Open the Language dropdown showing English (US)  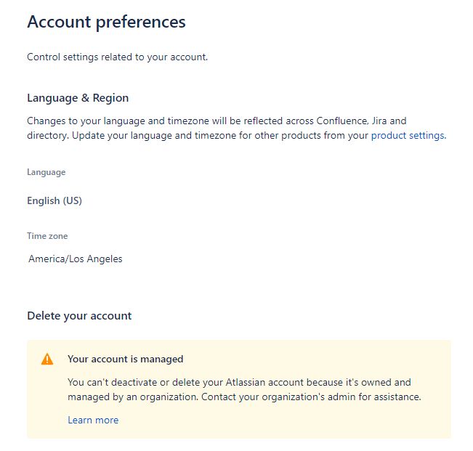54,200
